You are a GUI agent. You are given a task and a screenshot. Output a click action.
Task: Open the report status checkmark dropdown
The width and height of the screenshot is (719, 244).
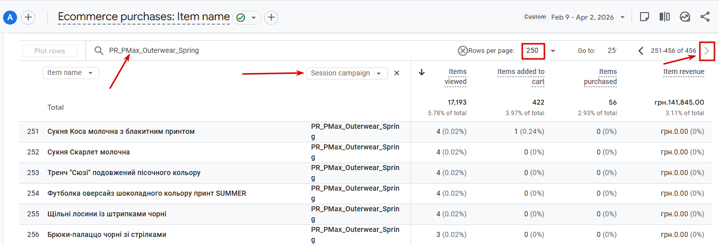coord(247,18)
